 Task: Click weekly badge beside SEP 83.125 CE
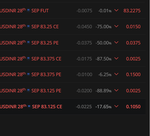tap(29, 106)
